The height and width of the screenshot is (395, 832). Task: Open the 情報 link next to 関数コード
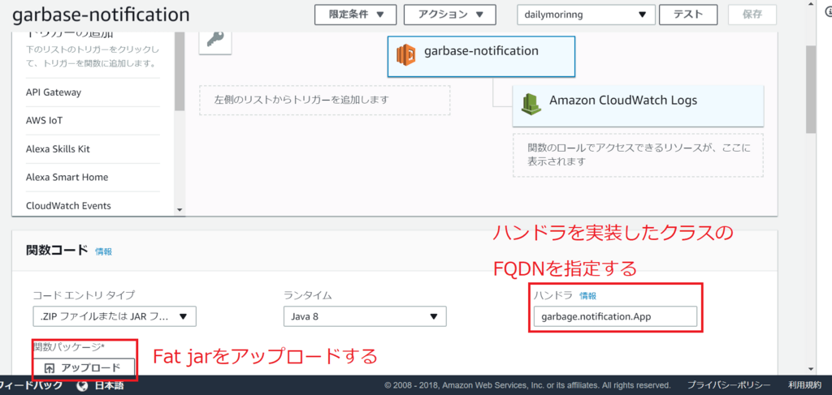coord(104,251)
